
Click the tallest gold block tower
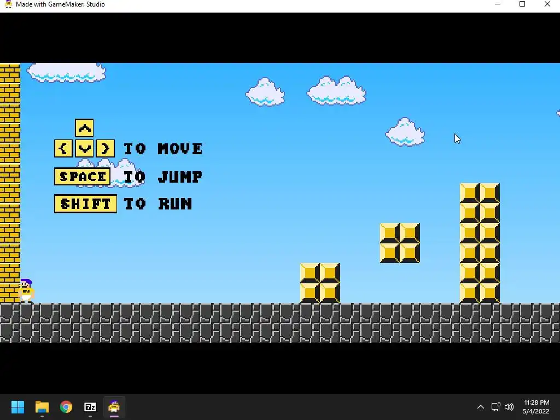(x=480, y=243)
